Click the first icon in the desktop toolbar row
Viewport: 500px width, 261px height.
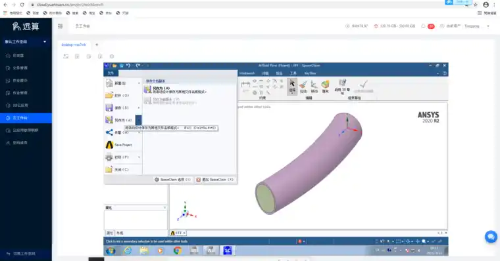pyautogui.click(x=66, y=56)
